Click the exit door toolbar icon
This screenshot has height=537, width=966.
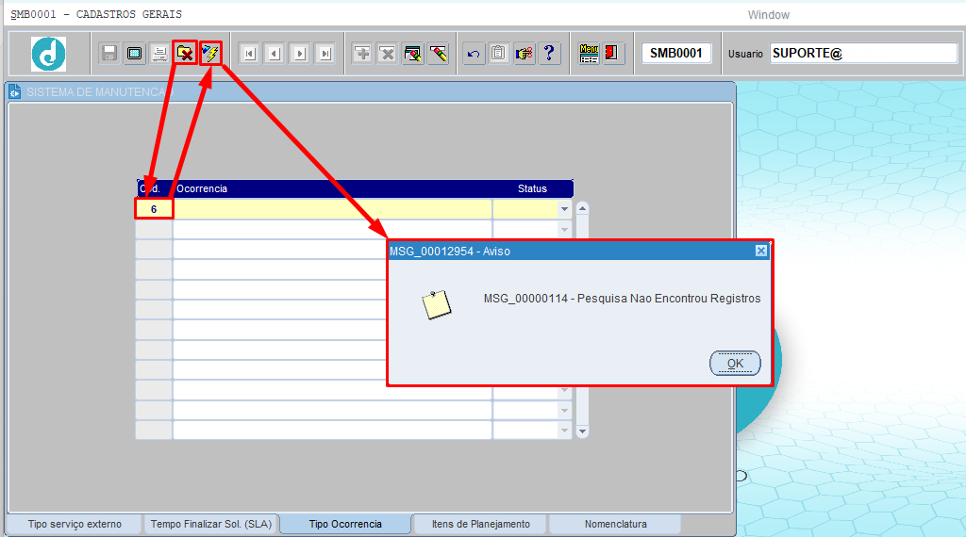[614, 53]
